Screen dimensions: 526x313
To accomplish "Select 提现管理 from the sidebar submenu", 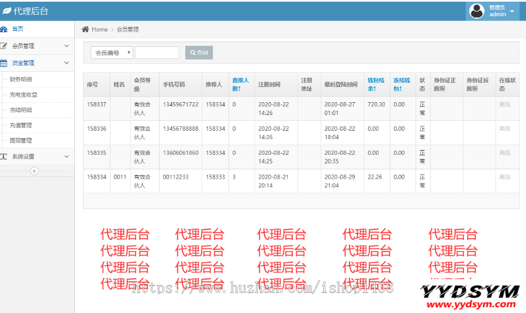I will point(21,140).
